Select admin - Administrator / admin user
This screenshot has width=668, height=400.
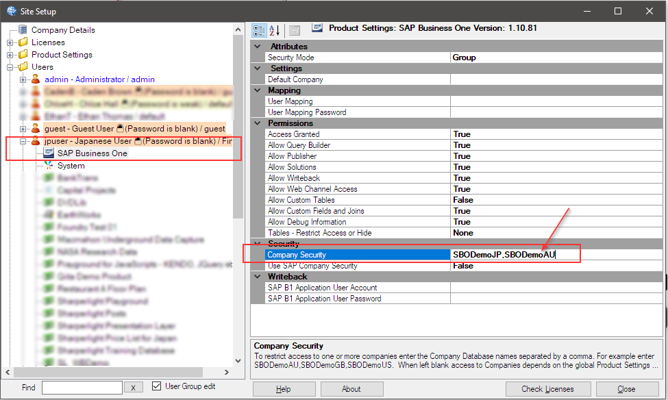[99, 79]
